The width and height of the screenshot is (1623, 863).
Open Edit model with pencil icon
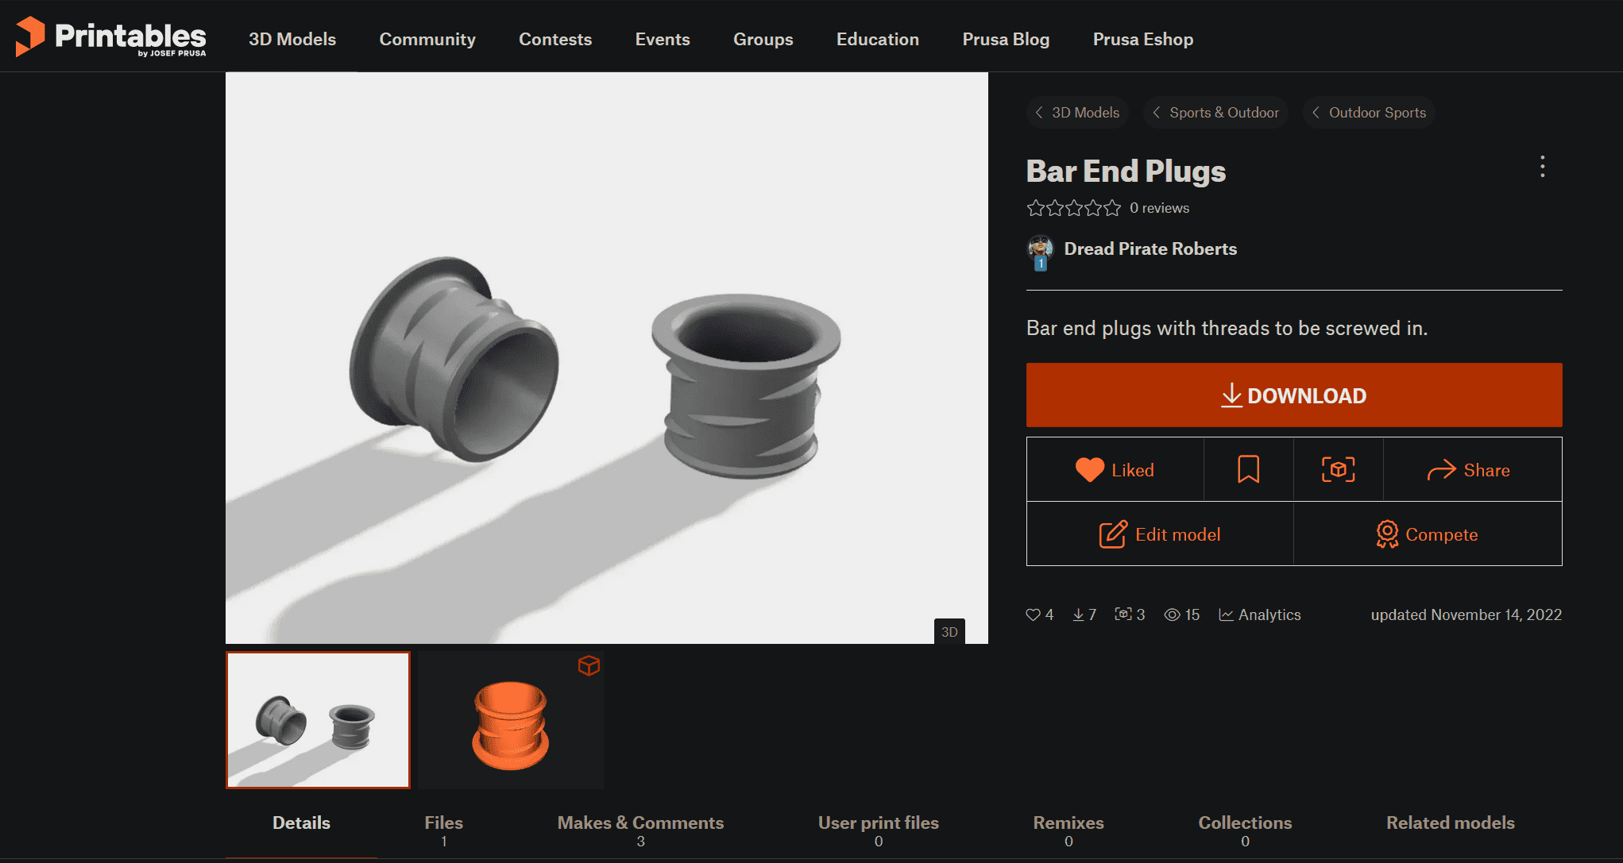click(1160, 534)
